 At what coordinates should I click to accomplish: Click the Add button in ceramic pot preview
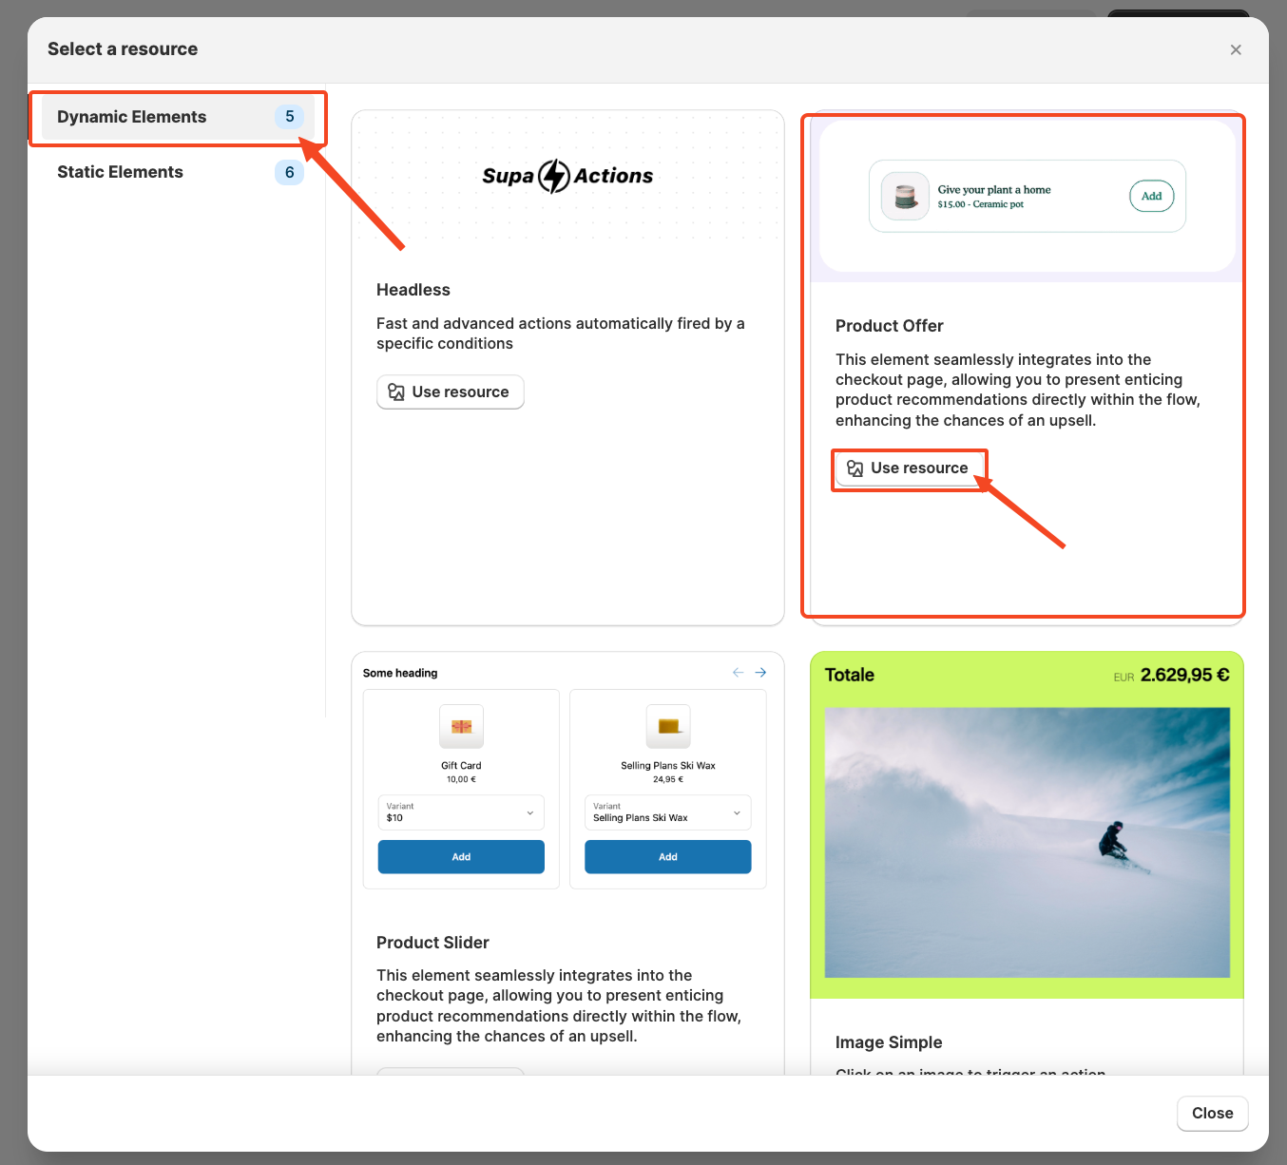click(x=1151, y=196)
